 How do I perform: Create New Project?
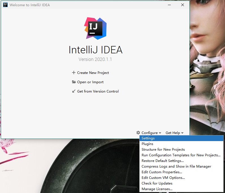(x=93, y=73)
